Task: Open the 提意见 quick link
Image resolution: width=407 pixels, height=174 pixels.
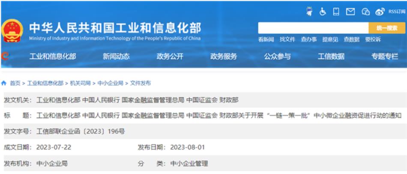Action: click(x=330, y=40)
